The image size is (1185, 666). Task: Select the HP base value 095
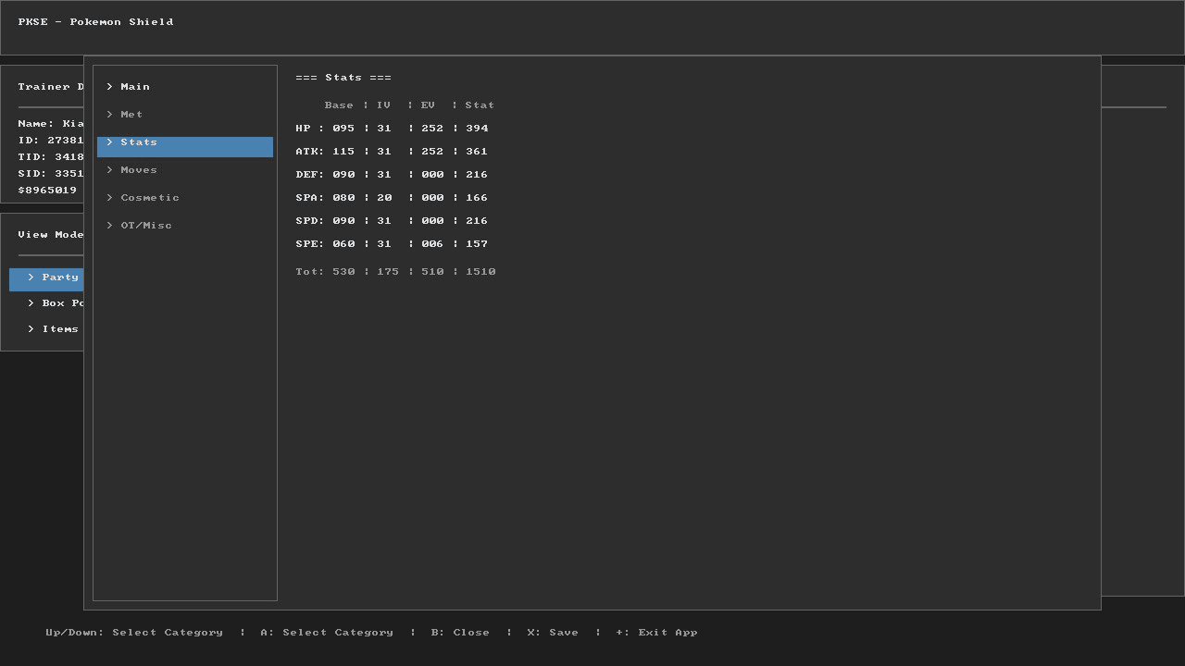(x=343, y=129)
